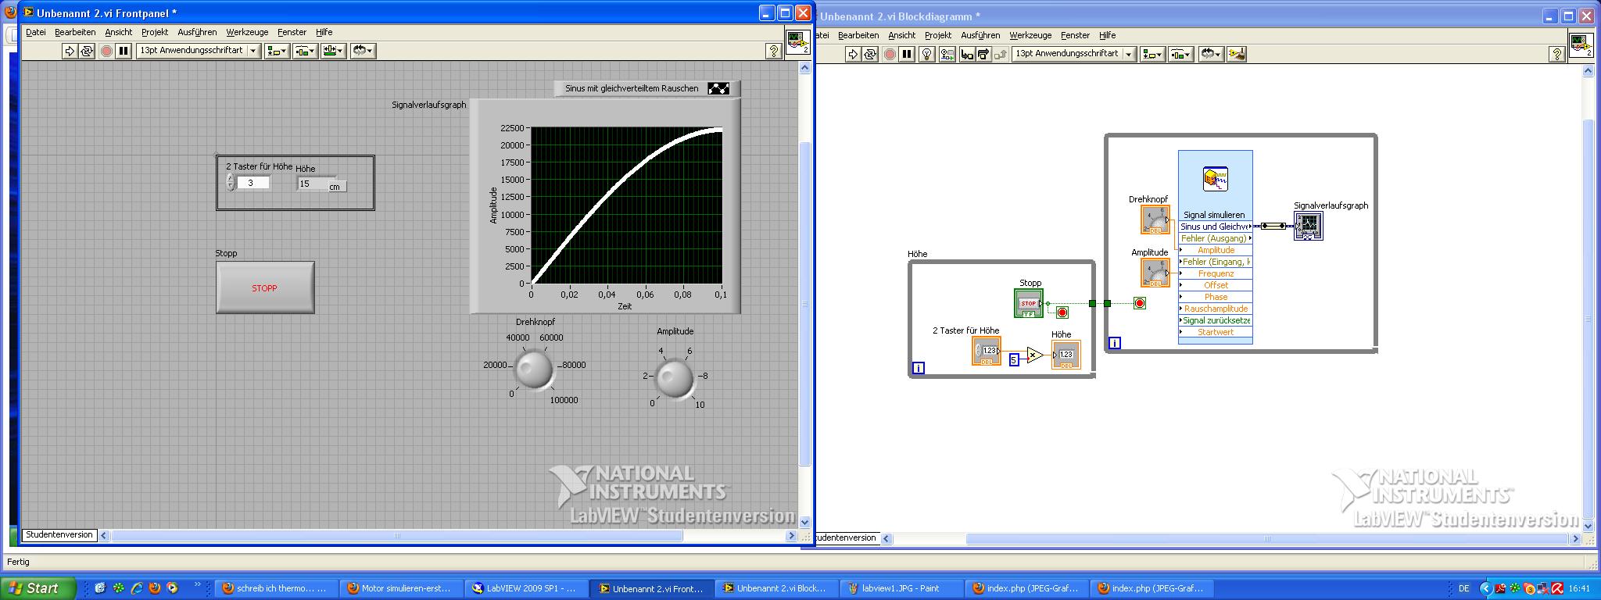Run the VI from the Frontpanel toolbar
The width and height of the screenshot is (1601, 600).
tap(69, 51)
